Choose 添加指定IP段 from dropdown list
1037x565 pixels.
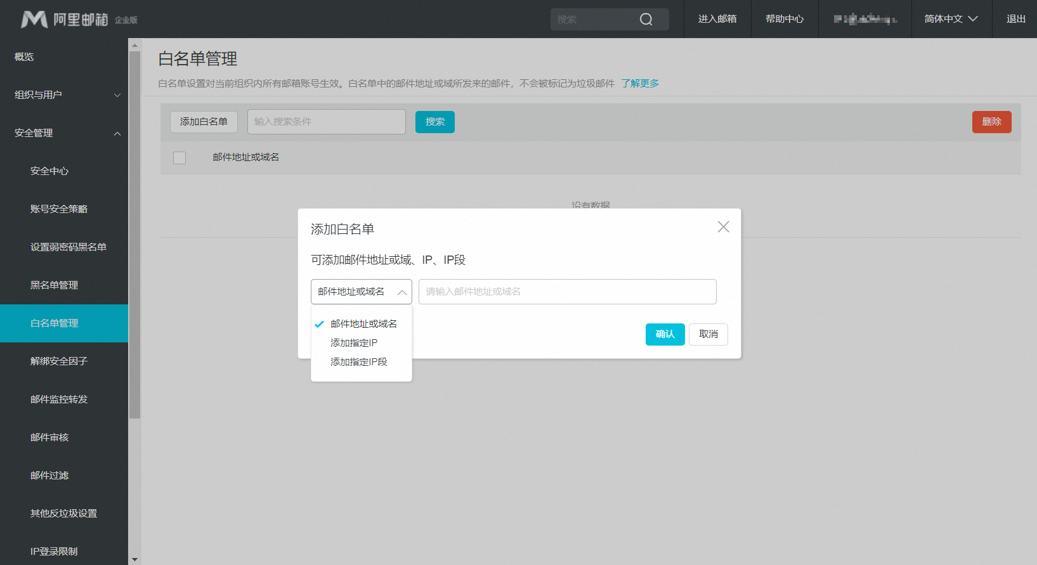click(358, 362)
